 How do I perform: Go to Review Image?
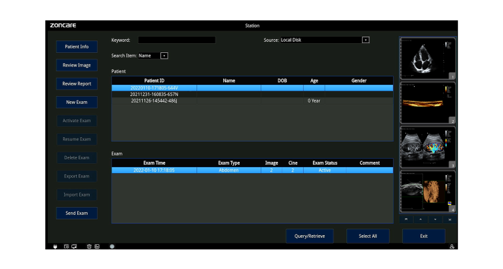click(77, 65)
